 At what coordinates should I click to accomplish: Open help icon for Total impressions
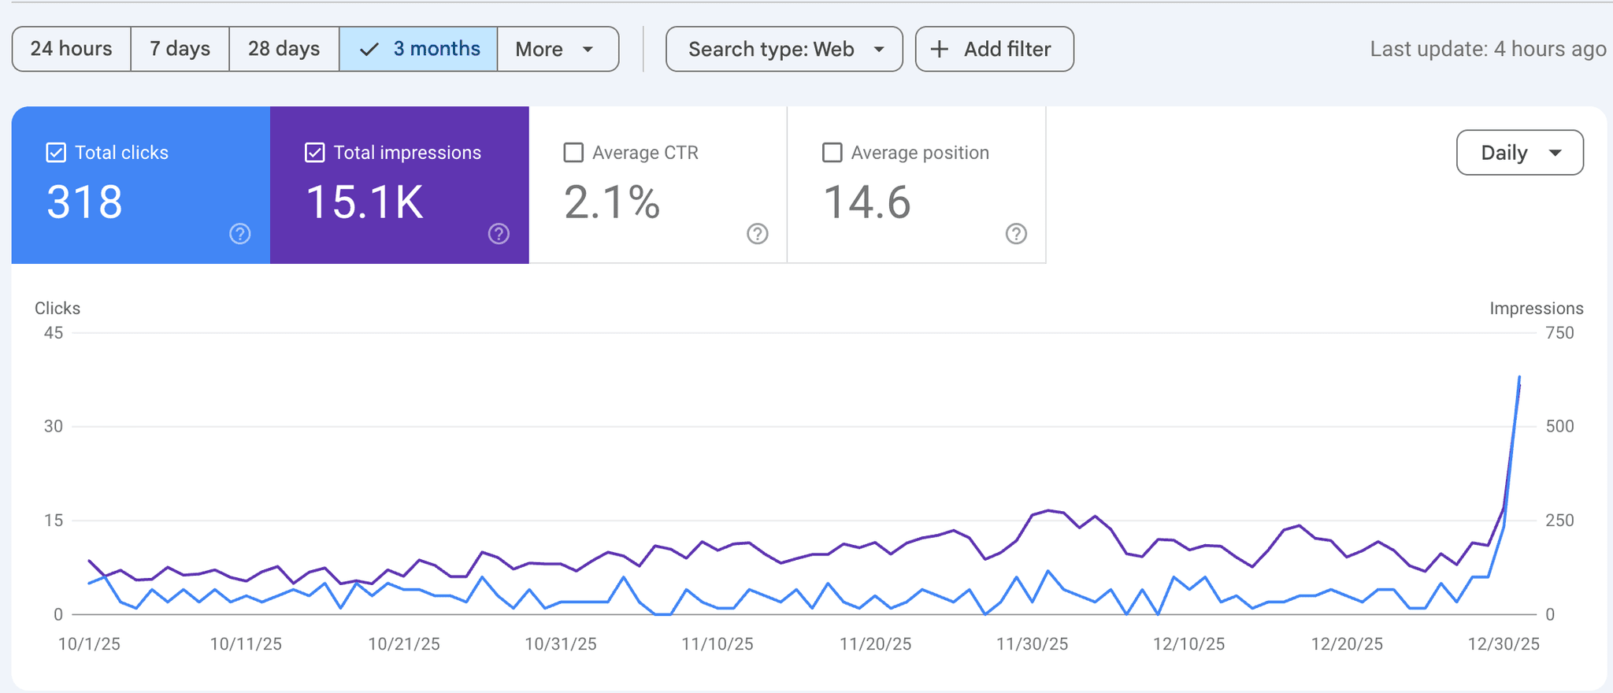[x=499, y=234]
